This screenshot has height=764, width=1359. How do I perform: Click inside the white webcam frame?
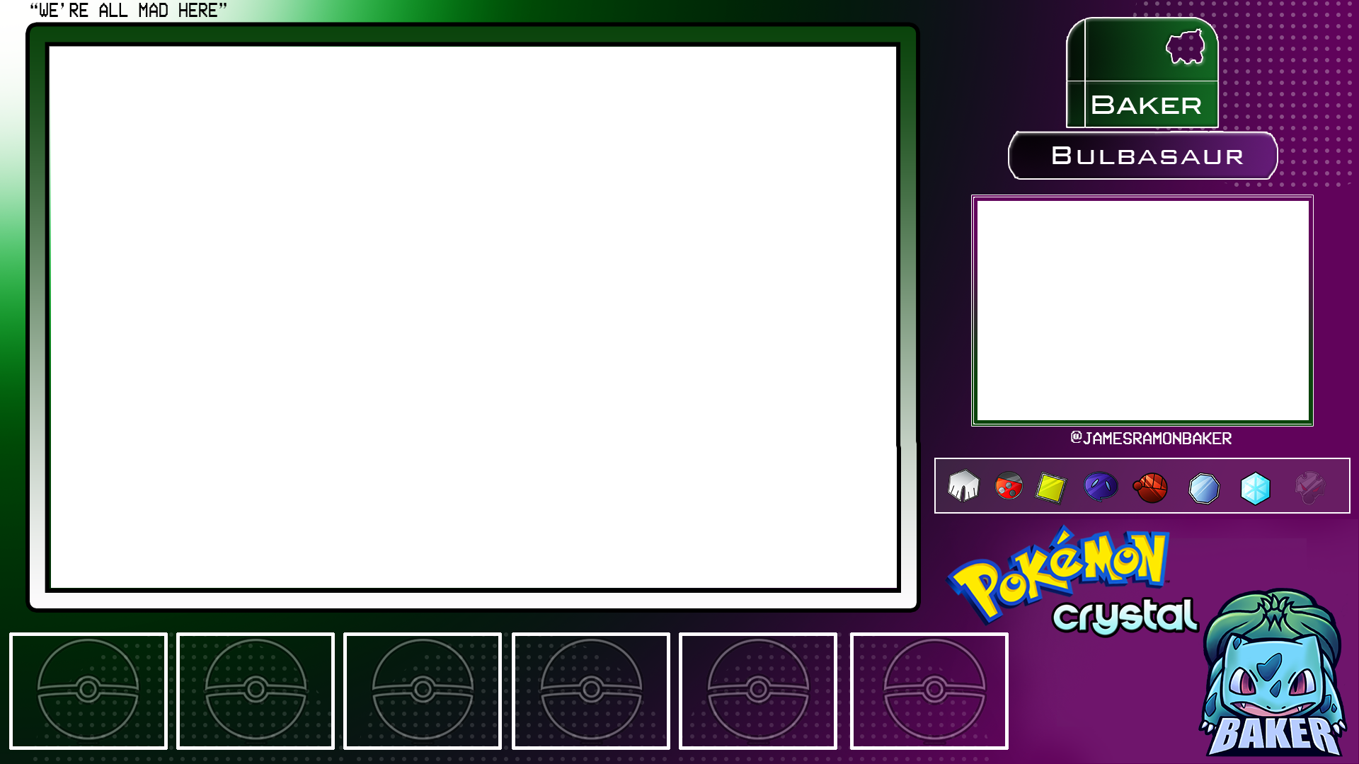1142,311
